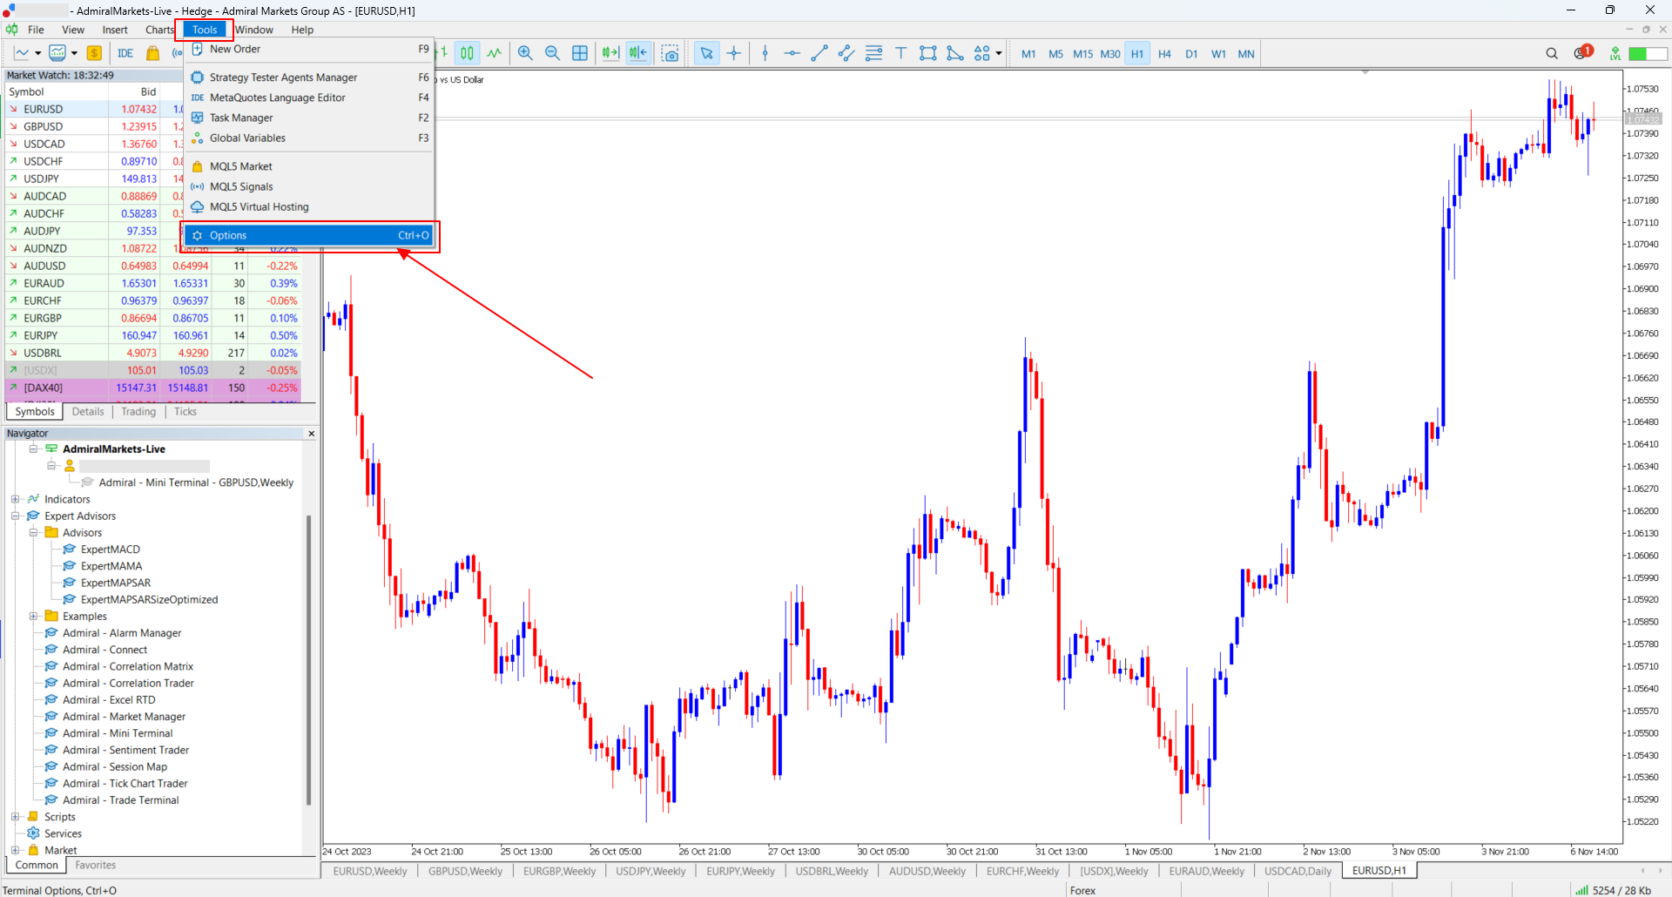Open the graphical objects icon group
The width and height of the screenshot is (1672, 897).
click(982, 53)
